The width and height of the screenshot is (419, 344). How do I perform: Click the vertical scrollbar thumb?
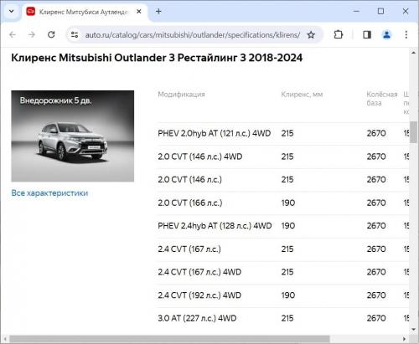(x=413, y=132)
